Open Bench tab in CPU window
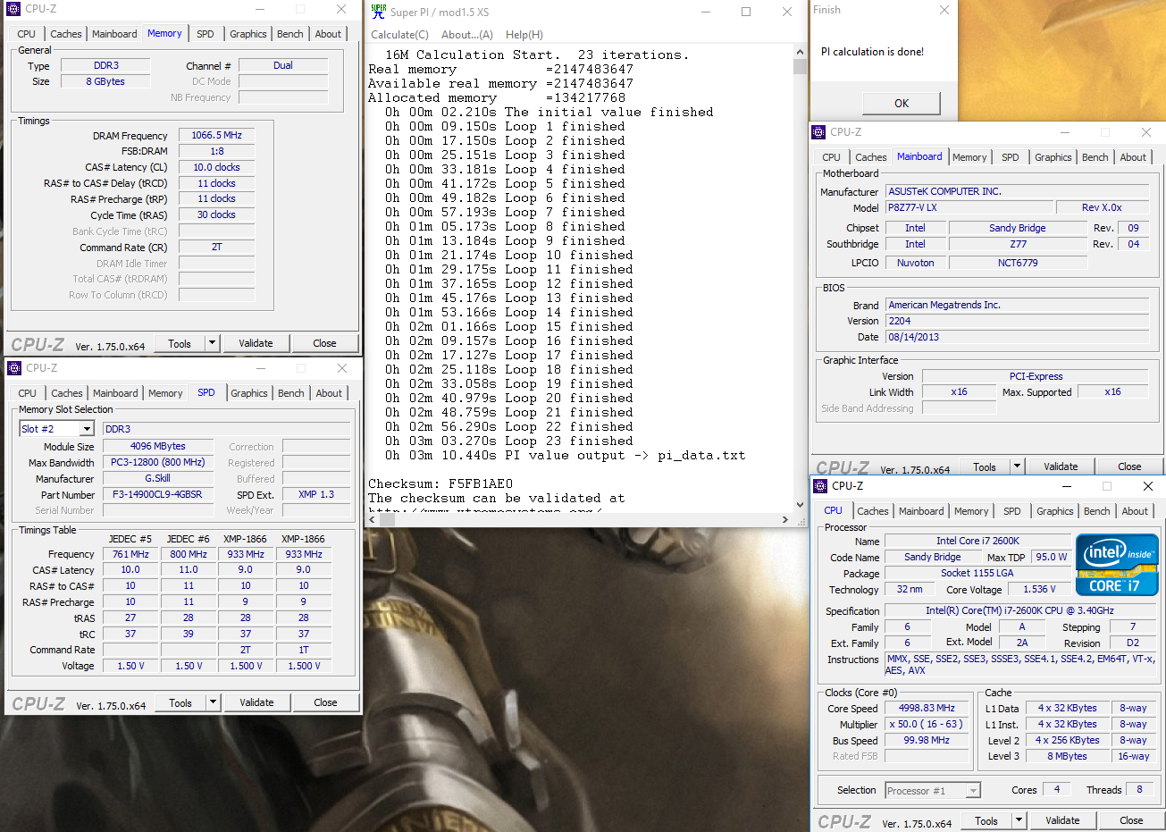 click(x=1097, y=511)
